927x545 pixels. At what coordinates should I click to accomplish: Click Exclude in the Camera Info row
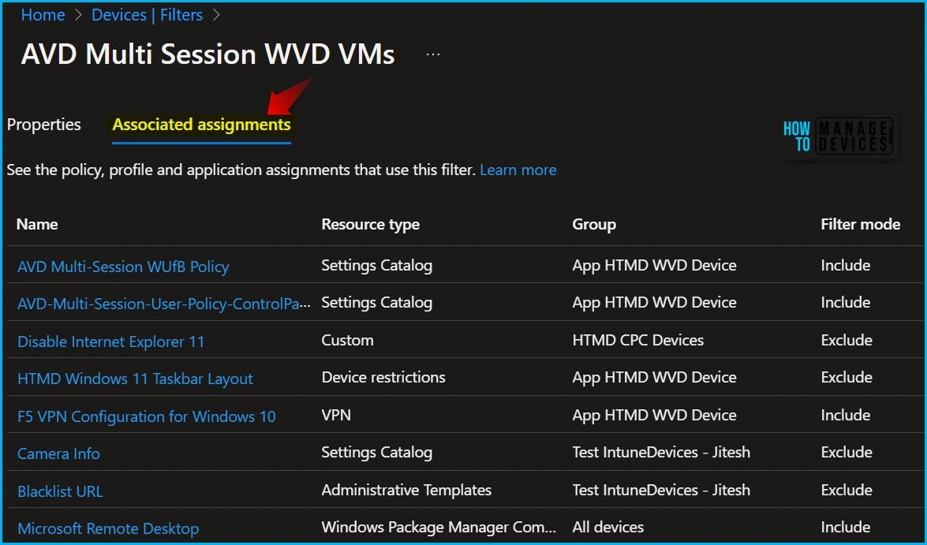click(847, 452)
